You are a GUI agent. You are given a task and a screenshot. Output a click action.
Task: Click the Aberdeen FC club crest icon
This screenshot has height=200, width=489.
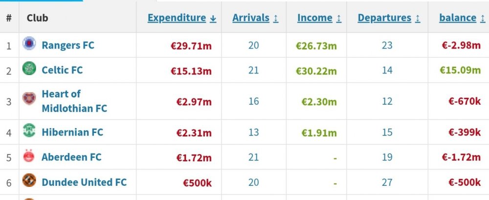point(29,156)
